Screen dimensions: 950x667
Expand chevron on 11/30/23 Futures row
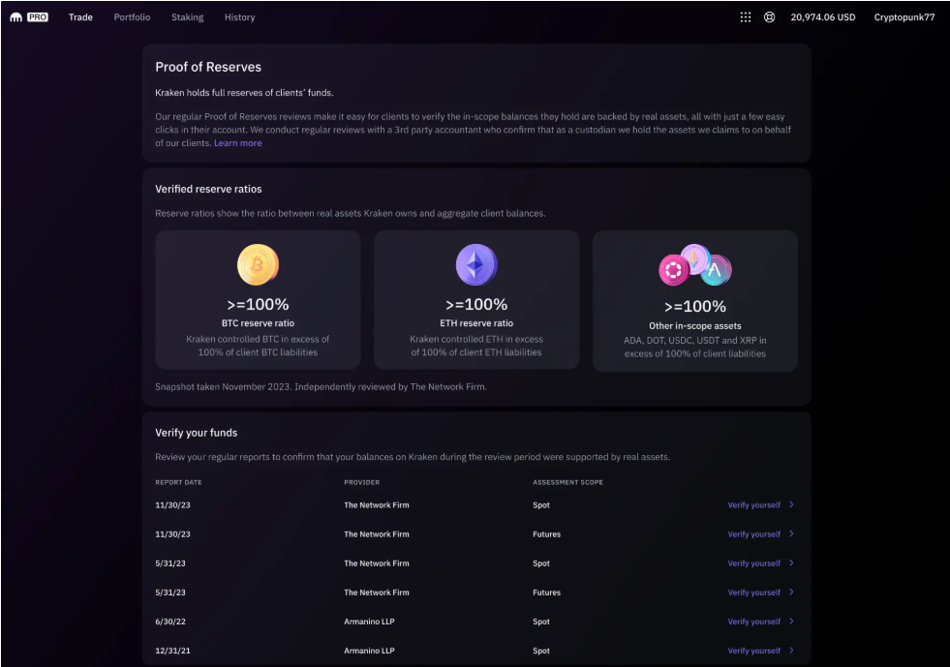tap(791, 533)
